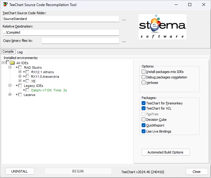The width and height of the screenshot is (211, 178).
Task: Click the yellow folder icon beside All IDEs
Action: 12,63
